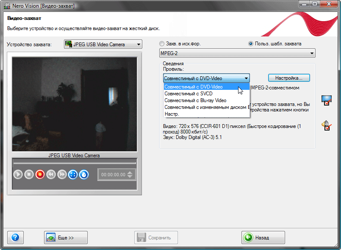
Task: Click the camera preview video image
Action: point(75,104)
